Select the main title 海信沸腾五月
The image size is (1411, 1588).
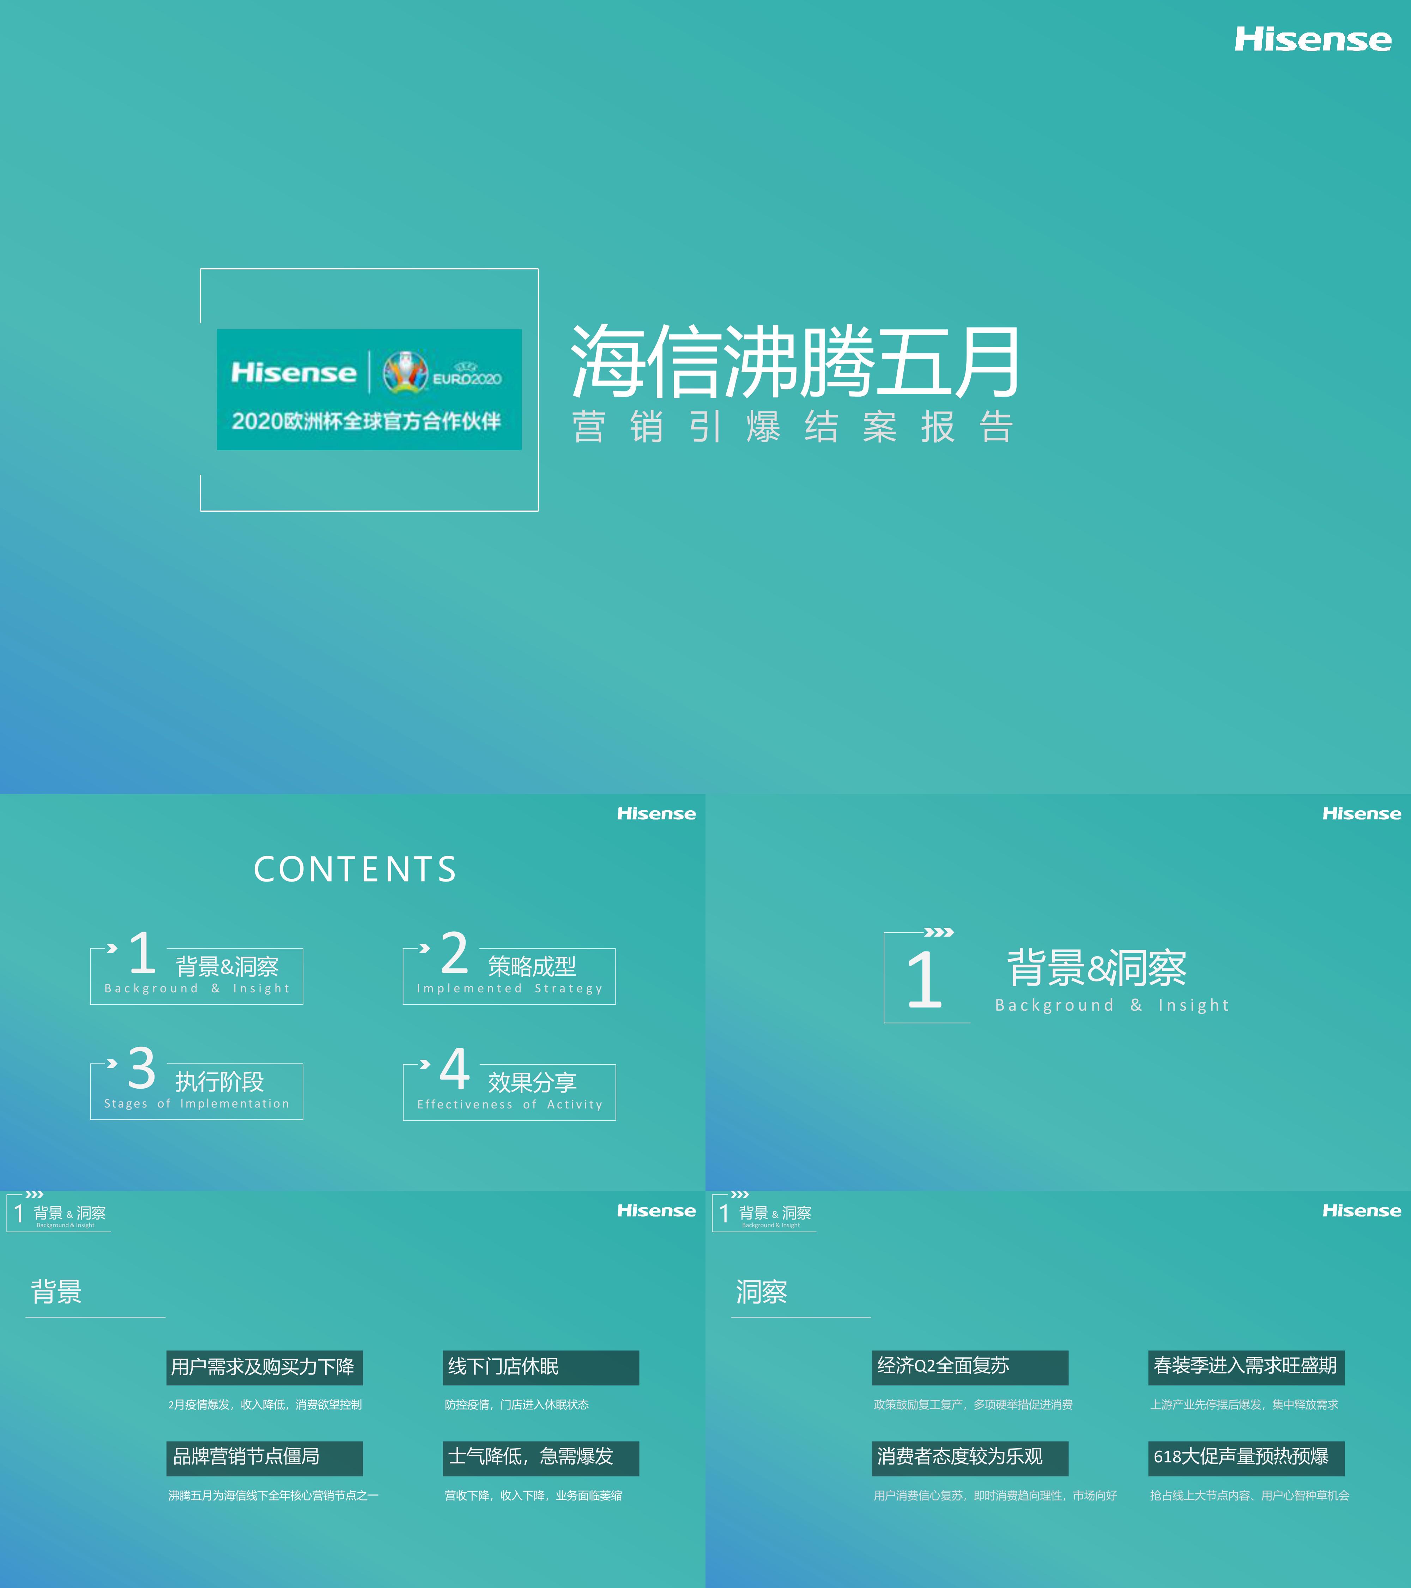click(794, 361)
